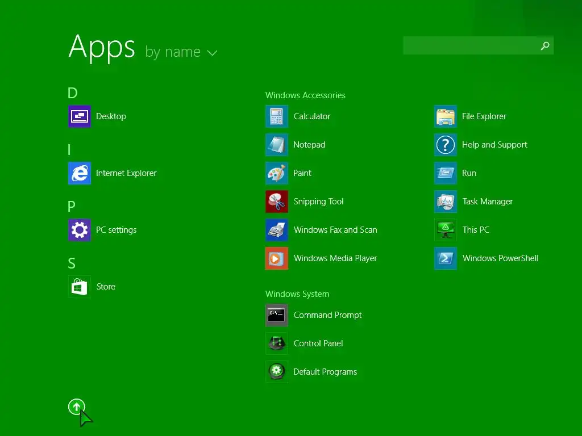The height and width of the screenshot is (436, 582).
Task: Click the 'Snipping Tool' label
Action: (318, 202)
